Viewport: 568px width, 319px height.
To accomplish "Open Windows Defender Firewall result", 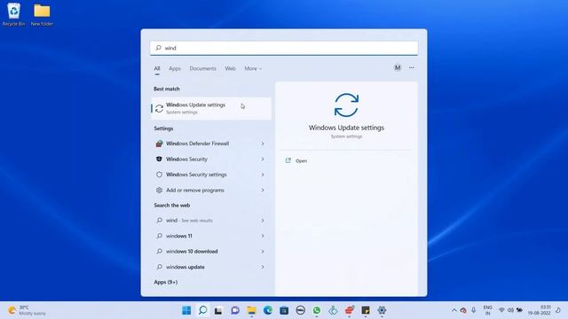I will (211, 144).
